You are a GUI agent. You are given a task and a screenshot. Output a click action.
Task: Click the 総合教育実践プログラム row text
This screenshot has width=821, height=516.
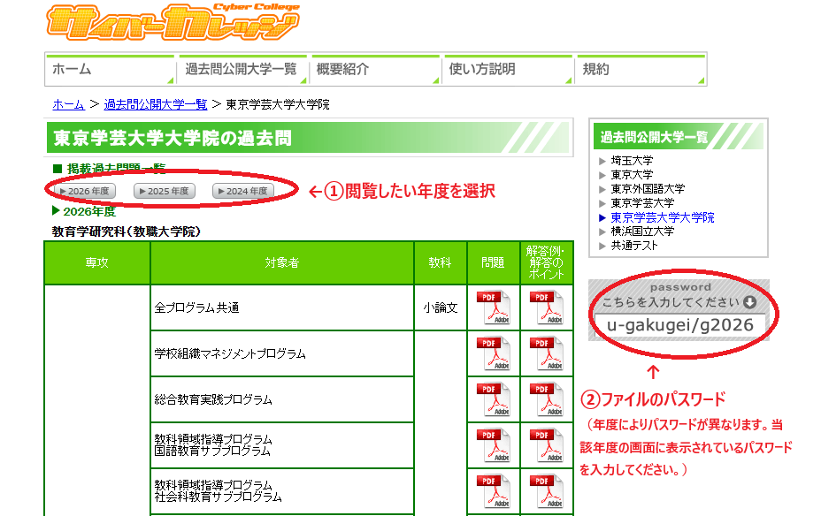pyautogui.click(x=213, y=400)
